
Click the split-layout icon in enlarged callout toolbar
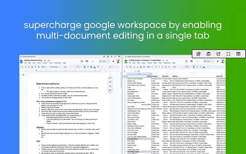tap(208, 54)
